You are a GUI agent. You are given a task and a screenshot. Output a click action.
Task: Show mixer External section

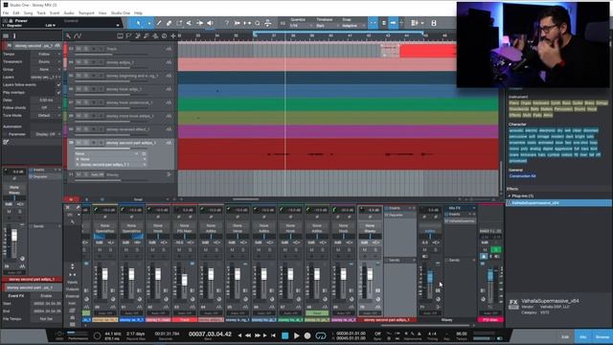point(73,296)
